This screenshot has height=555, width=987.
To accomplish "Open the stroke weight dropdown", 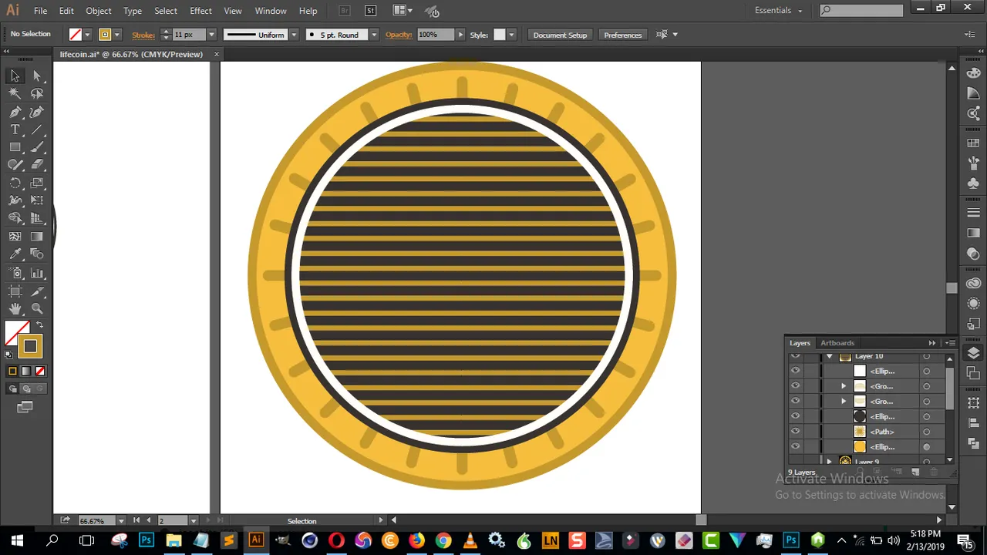I will pos(211,35).
